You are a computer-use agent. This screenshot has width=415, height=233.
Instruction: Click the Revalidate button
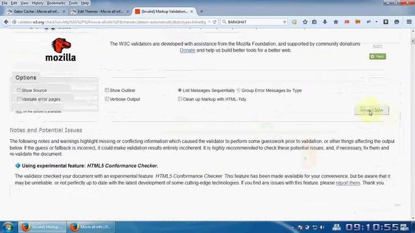[372, 110]
